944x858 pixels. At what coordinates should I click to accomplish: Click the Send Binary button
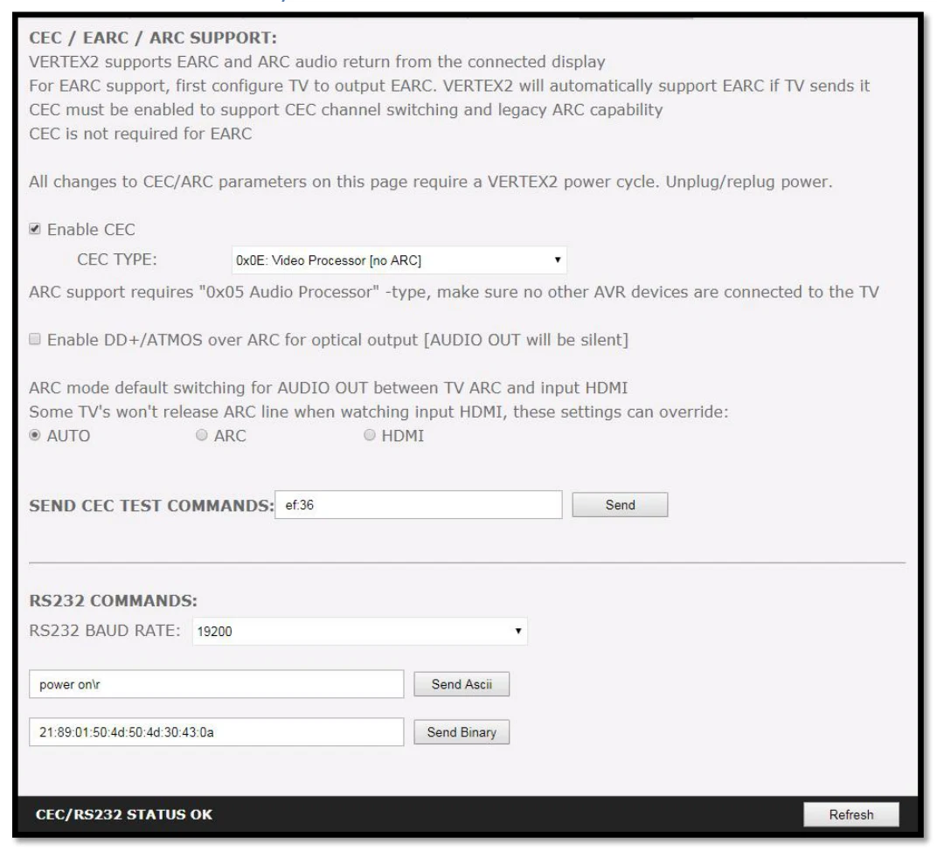[x=462, y=732]
